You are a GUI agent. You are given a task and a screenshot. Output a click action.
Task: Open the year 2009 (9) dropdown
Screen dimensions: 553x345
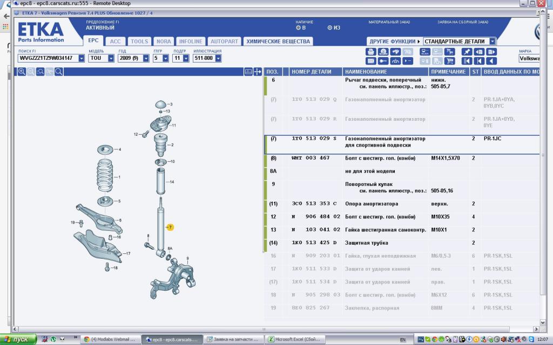(x=146, y=58)
